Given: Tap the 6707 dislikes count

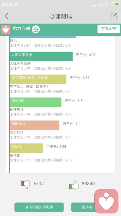Looking at the screenshot, I should [x=39, y=184].
